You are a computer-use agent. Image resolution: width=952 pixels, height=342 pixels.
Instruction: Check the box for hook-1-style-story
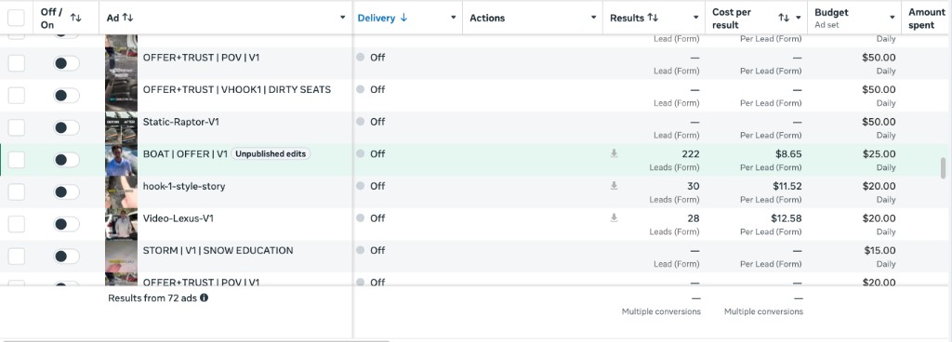[x=17, y=191]
